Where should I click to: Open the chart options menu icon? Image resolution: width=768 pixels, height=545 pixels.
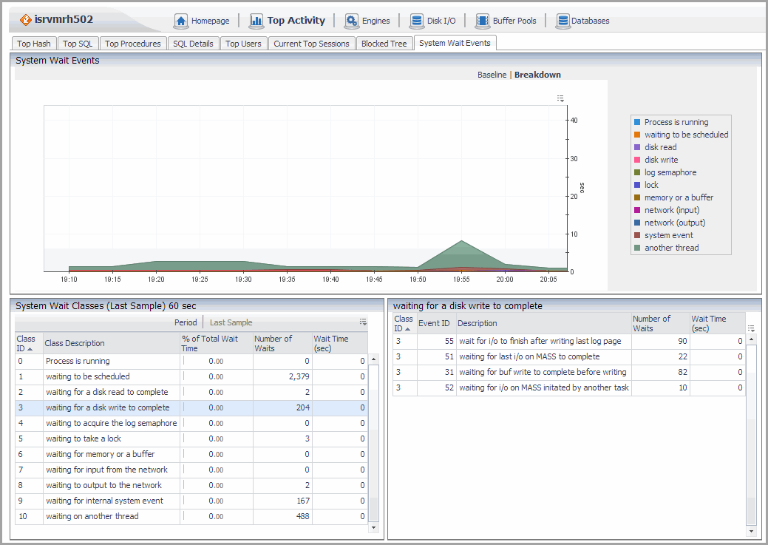[x=560, y=98]
